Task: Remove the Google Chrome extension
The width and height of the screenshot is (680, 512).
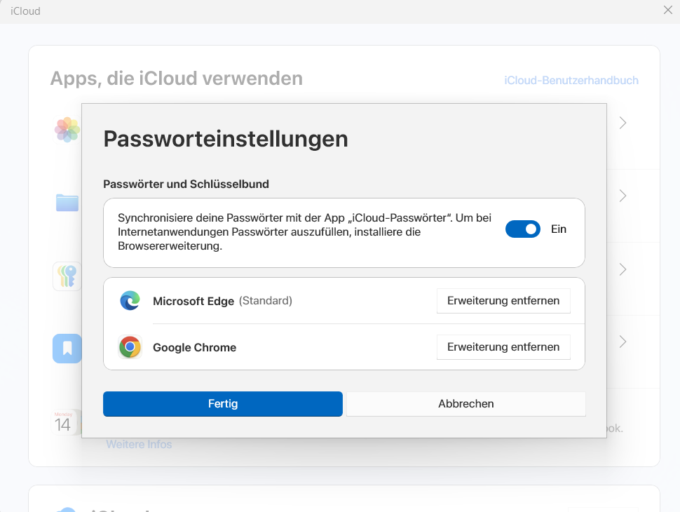Action: click(503, 347)
